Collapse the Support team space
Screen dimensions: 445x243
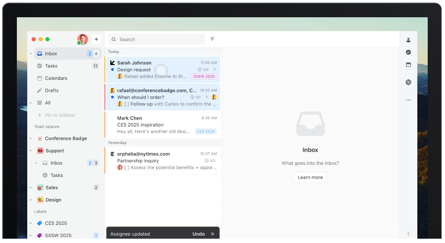pyautogui.click(x=31, y=151)
